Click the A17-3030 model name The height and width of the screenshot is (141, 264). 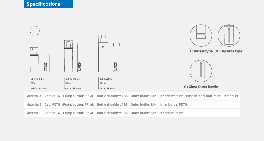(x=38, y=79)
